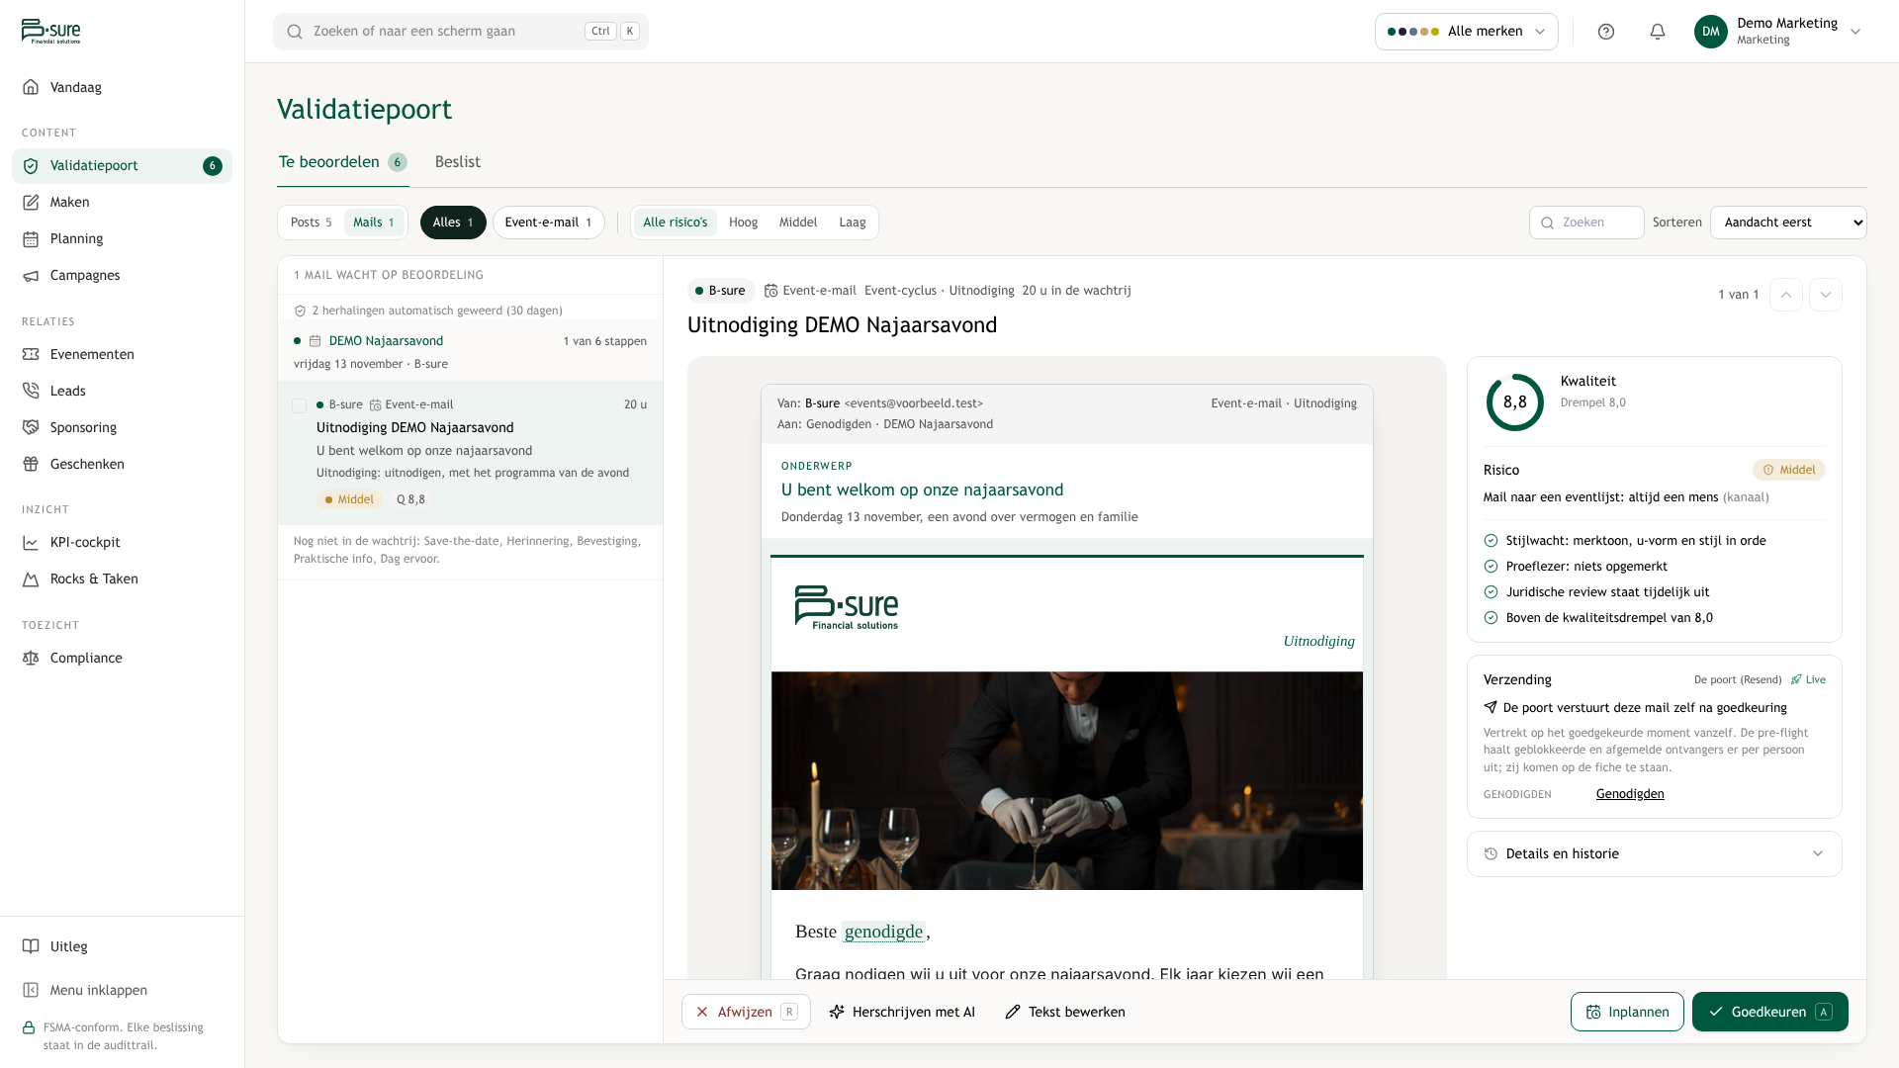Select the Posts 5 filter
This screenshot has width=1899, height=1068.
pos(311,222)
